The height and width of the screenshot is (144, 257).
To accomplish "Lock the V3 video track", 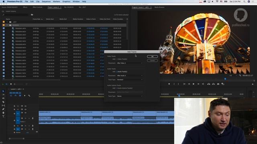I will [x=14, y=106].
